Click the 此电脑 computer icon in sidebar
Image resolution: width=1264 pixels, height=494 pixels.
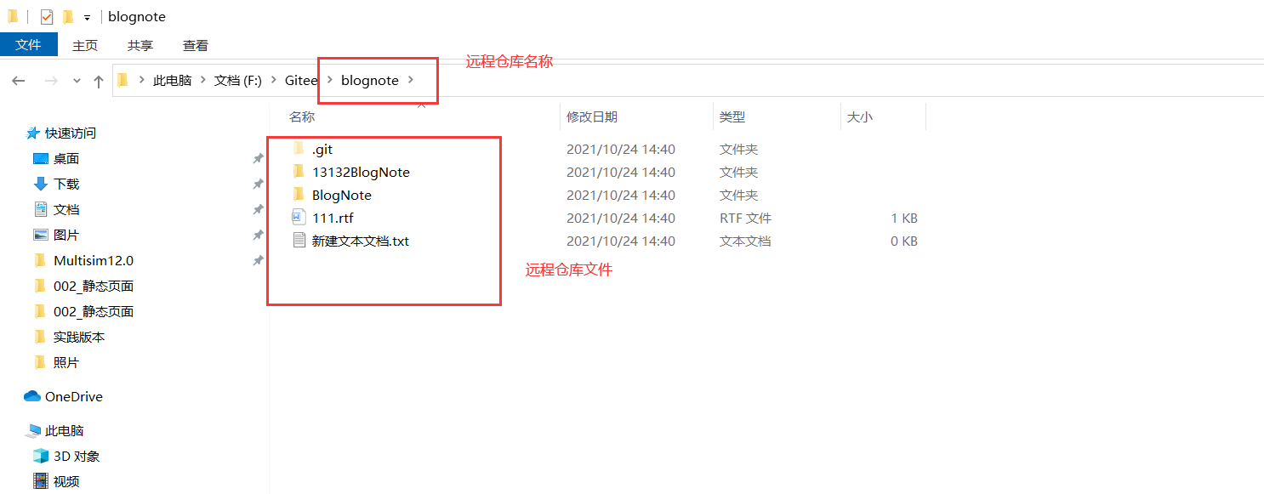(x=33, y=430)
